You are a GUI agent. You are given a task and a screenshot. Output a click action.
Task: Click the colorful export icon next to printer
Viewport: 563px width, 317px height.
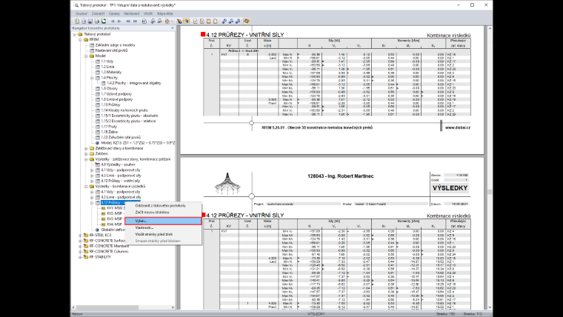[104, 21]
